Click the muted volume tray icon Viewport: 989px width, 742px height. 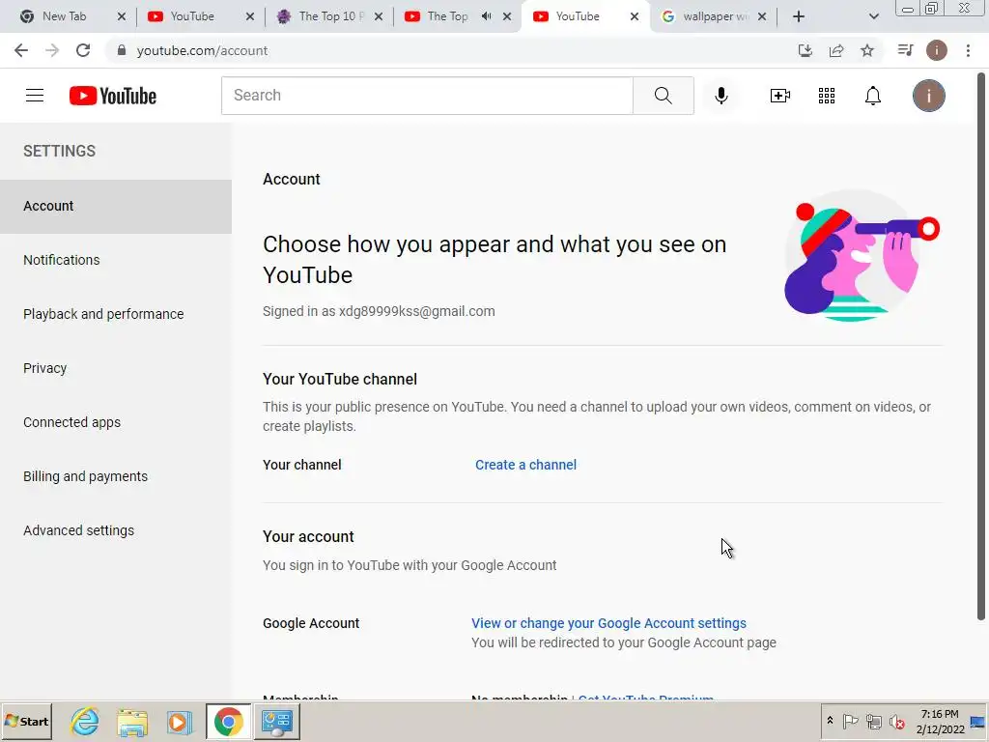pos(896,722)
